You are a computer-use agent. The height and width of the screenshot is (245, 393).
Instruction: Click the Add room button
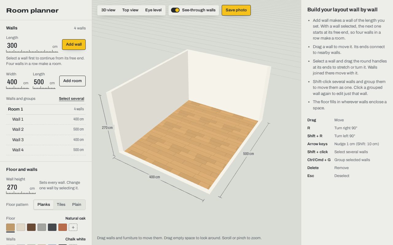point(72,81)
